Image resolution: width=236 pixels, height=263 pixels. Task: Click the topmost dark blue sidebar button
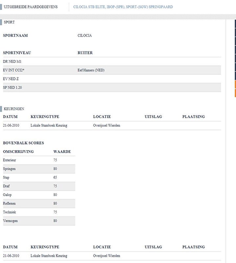235,24
